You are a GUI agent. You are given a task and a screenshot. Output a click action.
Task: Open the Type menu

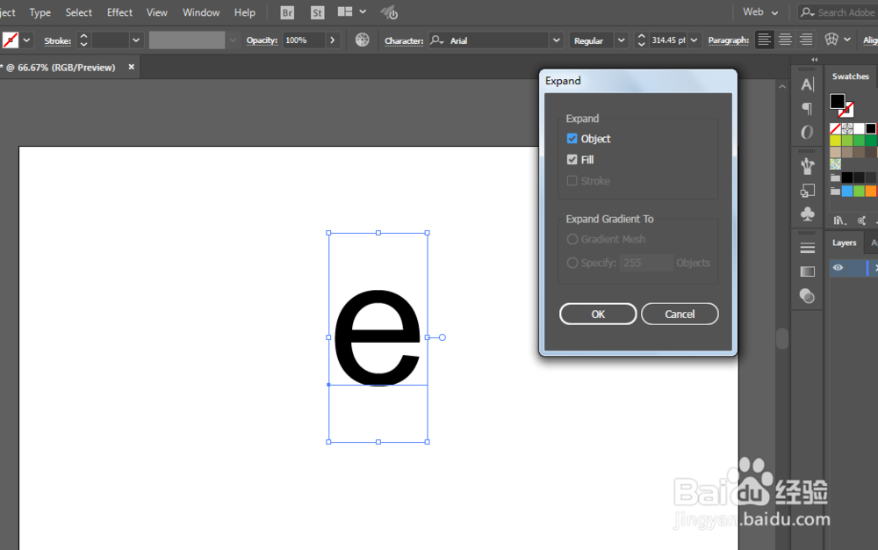[40, 12]
